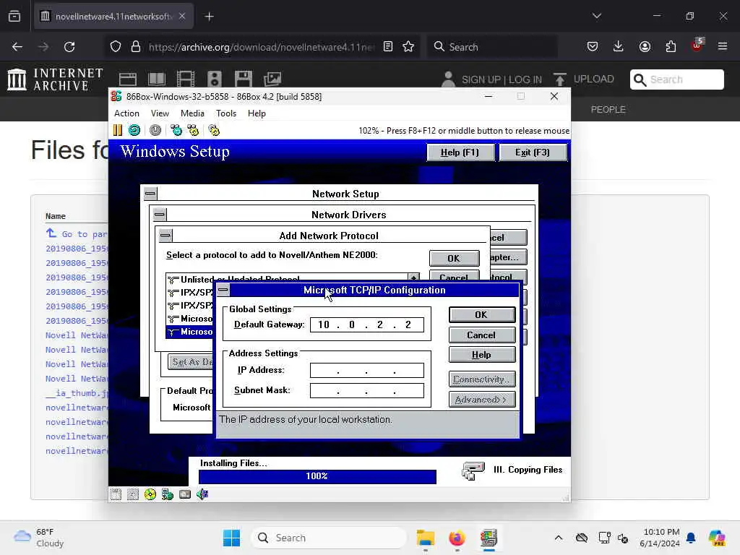
Task: Open a new Firefox tab with plus
Action: (209, 17)
